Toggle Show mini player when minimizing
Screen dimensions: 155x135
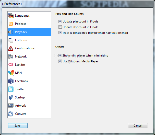(x=60, y=55)
